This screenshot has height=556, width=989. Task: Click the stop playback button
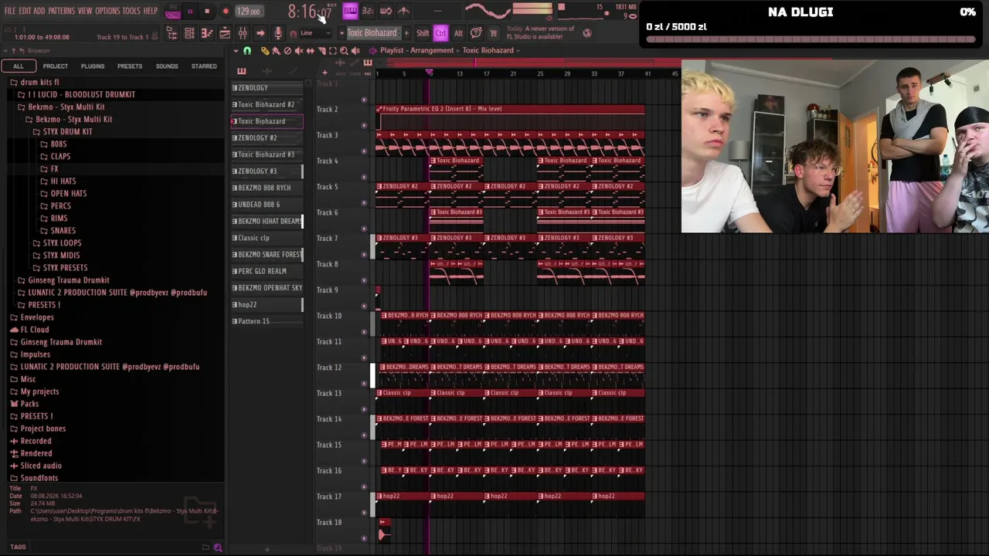pos(207,12)
